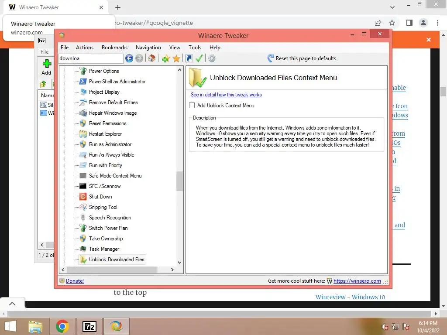Viewport: 447px width, 335px height.
Task: Click tree scrollbar down arrow
Action: (179, 262)
